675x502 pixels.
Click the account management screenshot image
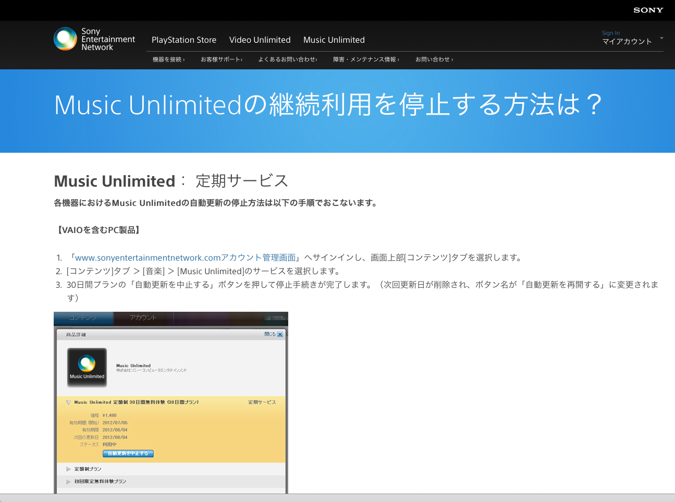pyautogui.click(x=171, y=402)
